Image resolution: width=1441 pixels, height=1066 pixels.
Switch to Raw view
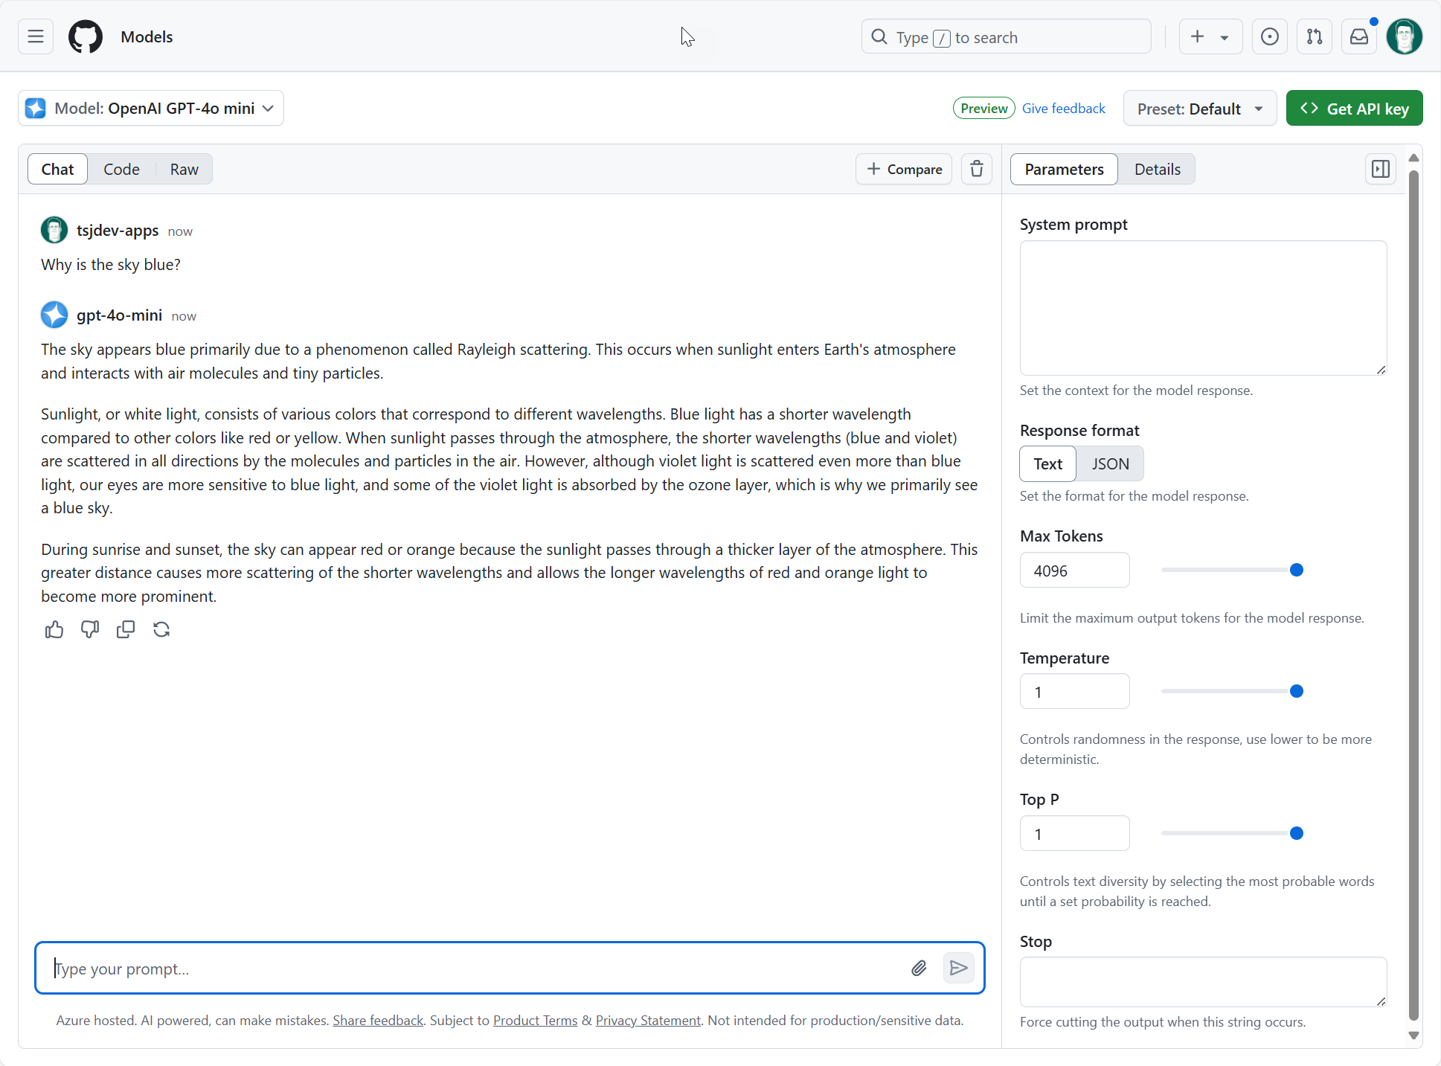pyautogui.click(x=184, y=169)
